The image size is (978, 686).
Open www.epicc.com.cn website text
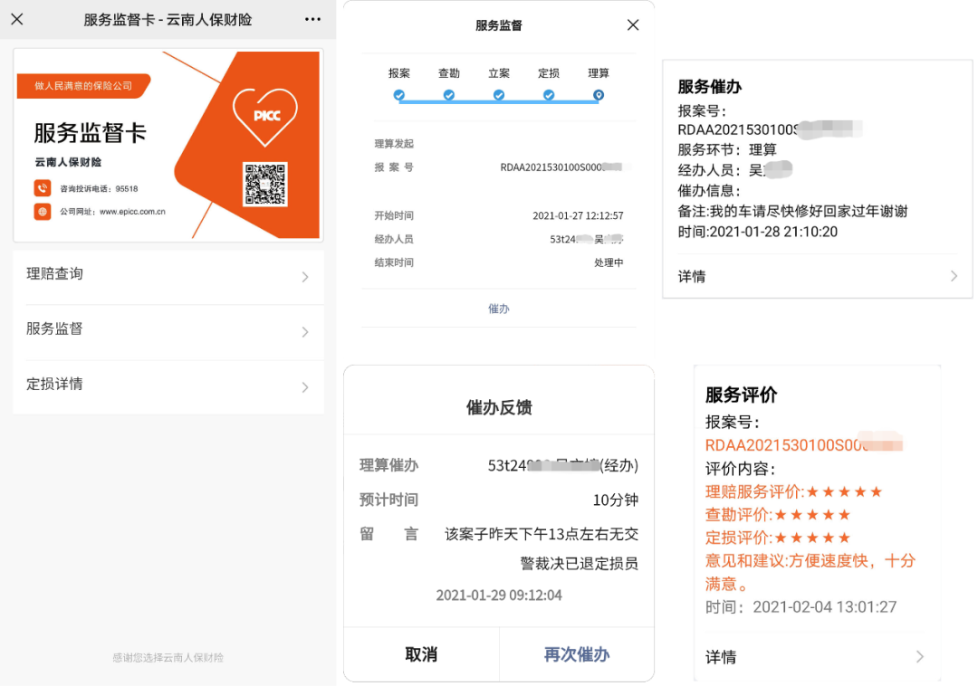click(132, 212)
